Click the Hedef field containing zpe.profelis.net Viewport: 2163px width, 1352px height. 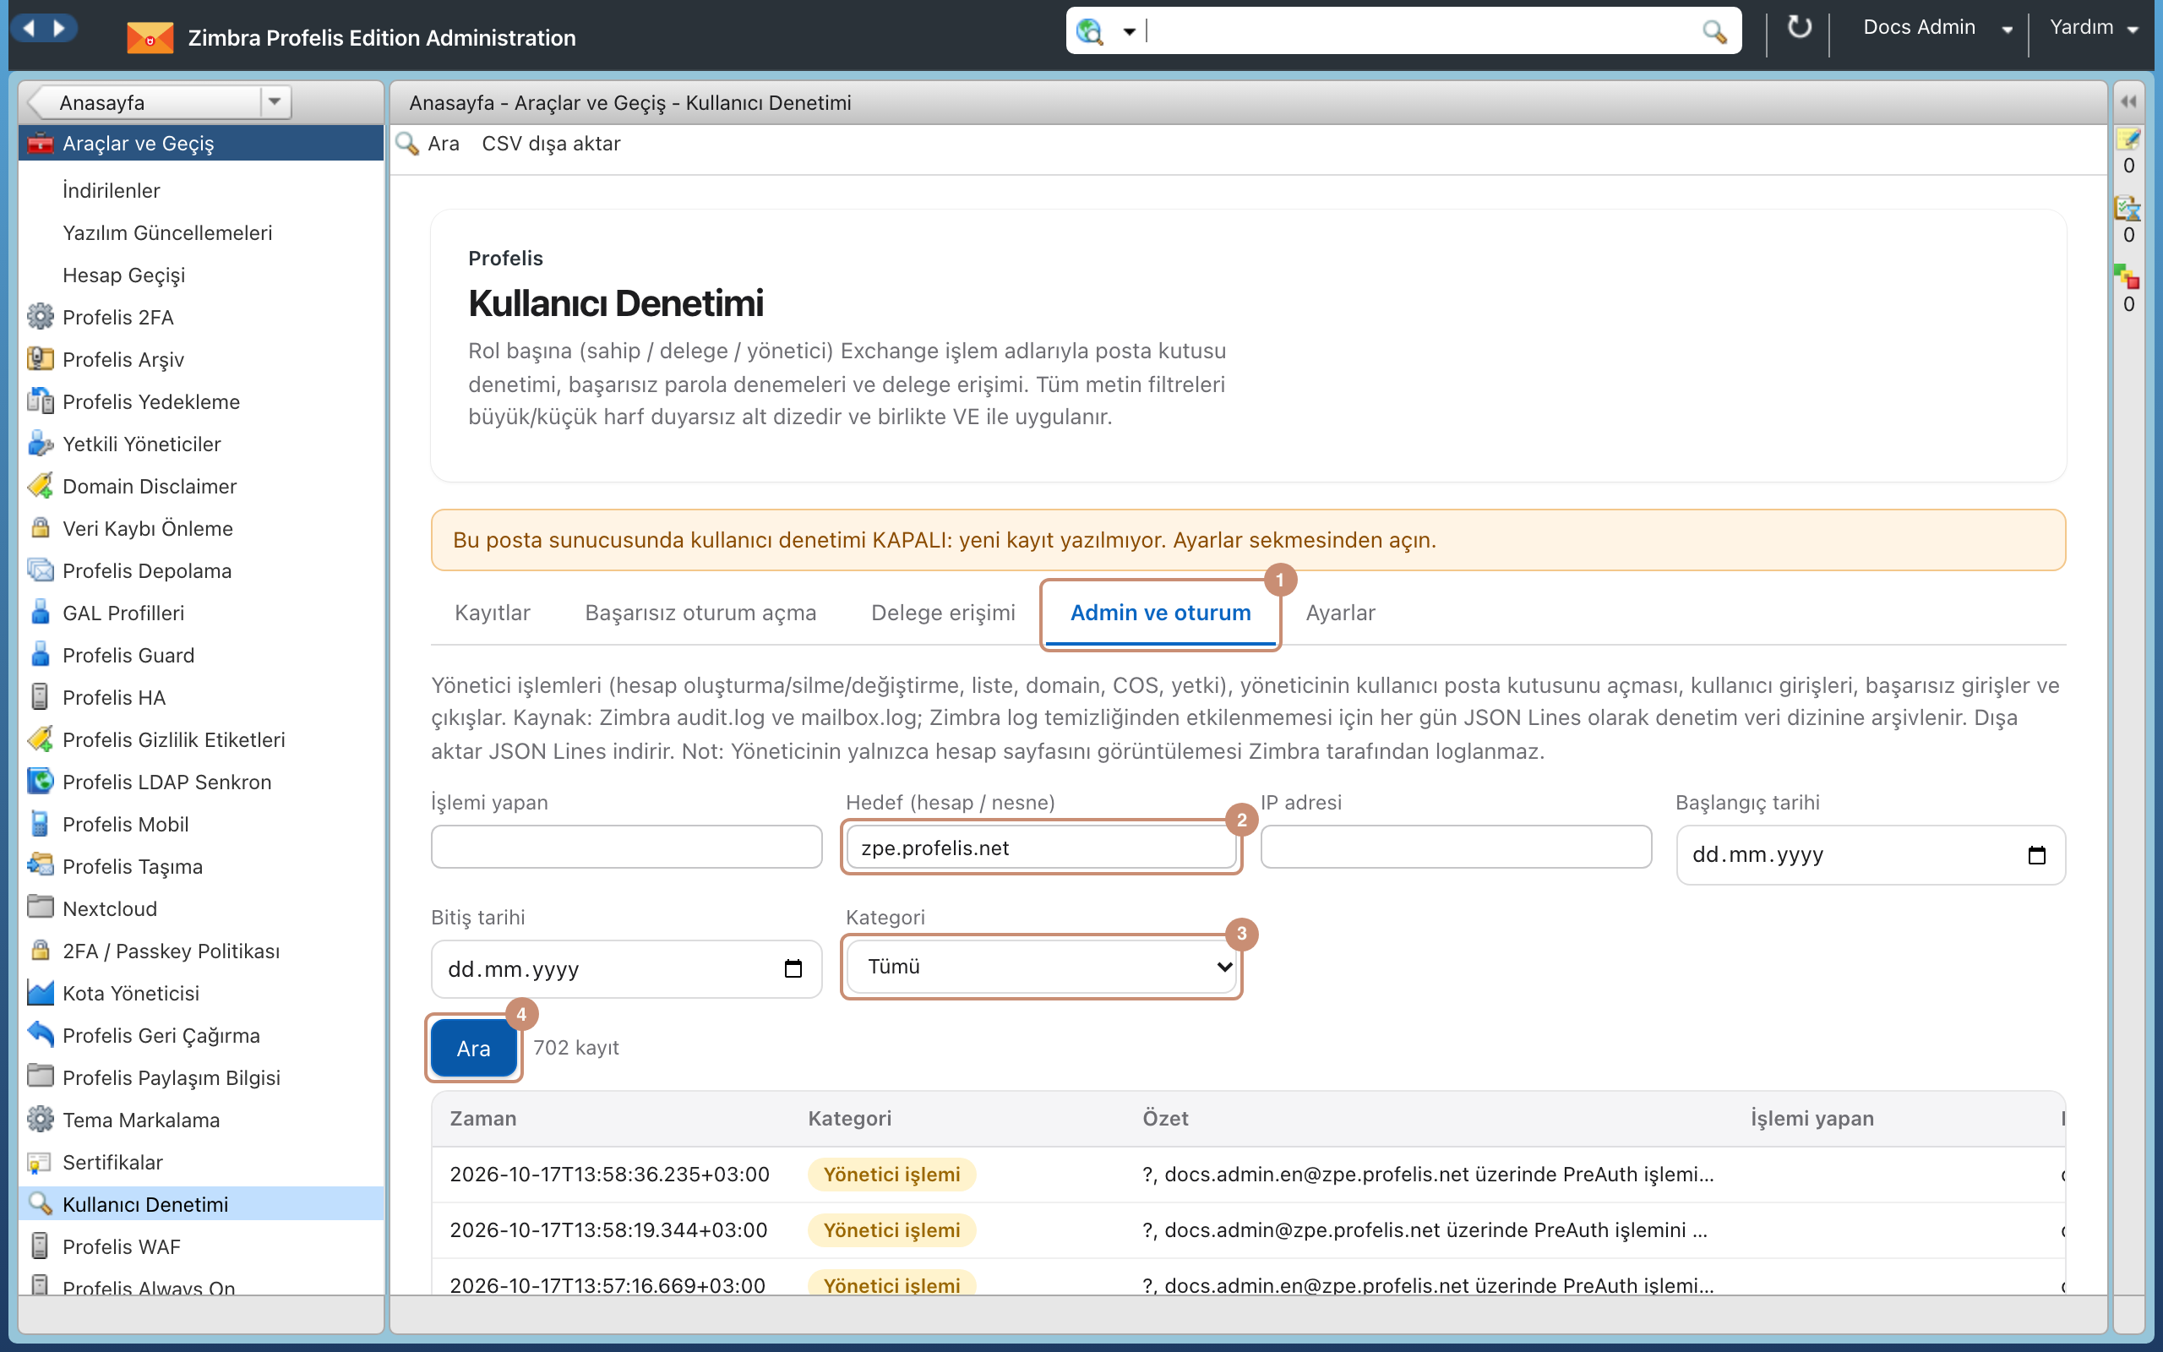[x=1041, y=847]
